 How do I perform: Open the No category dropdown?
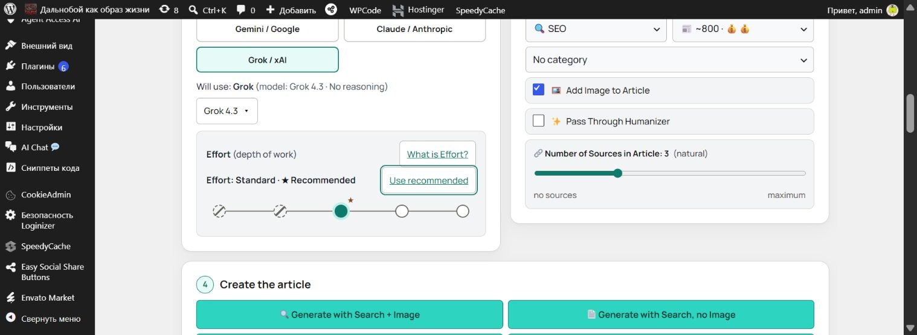coord(669,60)
